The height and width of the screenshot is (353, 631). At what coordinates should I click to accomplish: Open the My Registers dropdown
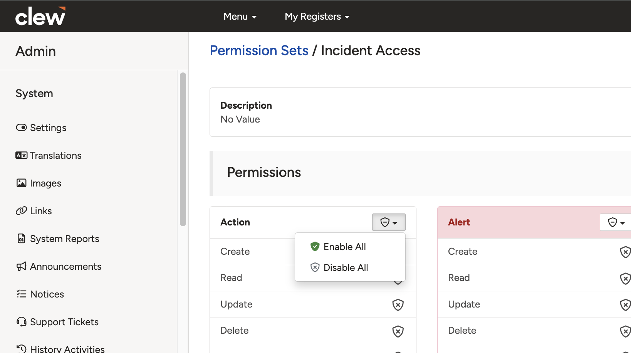317,17
